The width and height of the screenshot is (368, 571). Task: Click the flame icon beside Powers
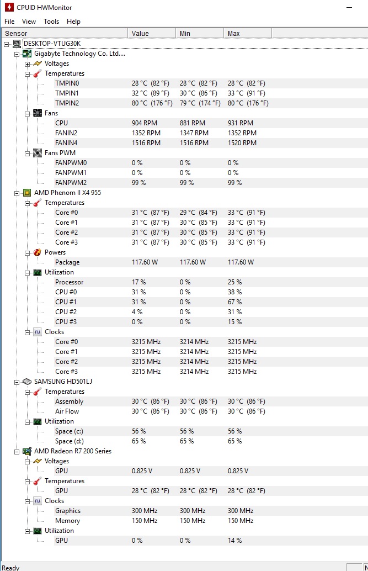point(37,252)
